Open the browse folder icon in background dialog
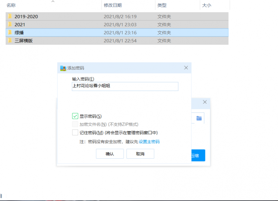Image resolution: width=278 pixels, height=201 pixels. point(199,118)
